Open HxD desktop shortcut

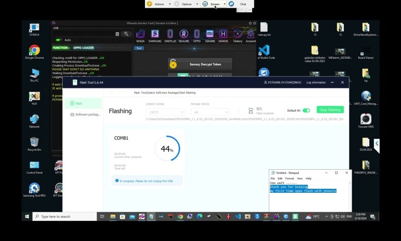[34, 98]
